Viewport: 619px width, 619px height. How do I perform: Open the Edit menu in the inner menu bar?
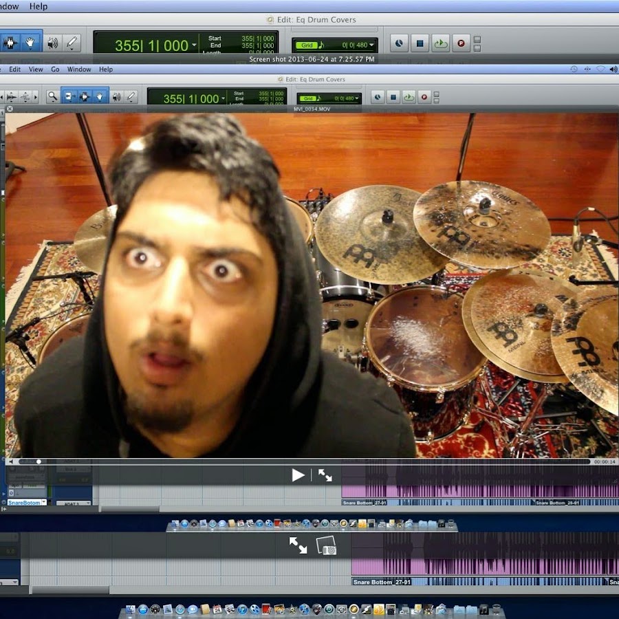14,69
